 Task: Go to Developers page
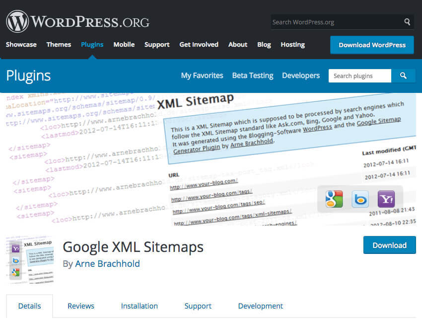(x=301, y=76)
